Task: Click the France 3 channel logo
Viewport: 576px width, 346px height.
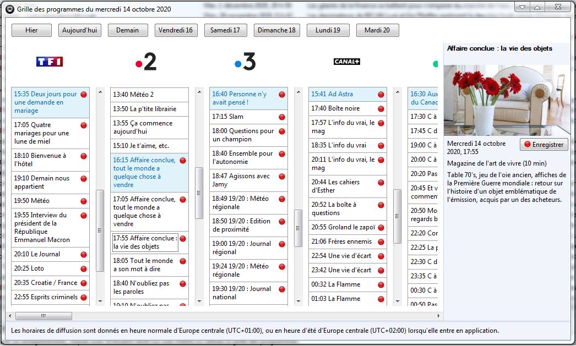Action: 245,62
